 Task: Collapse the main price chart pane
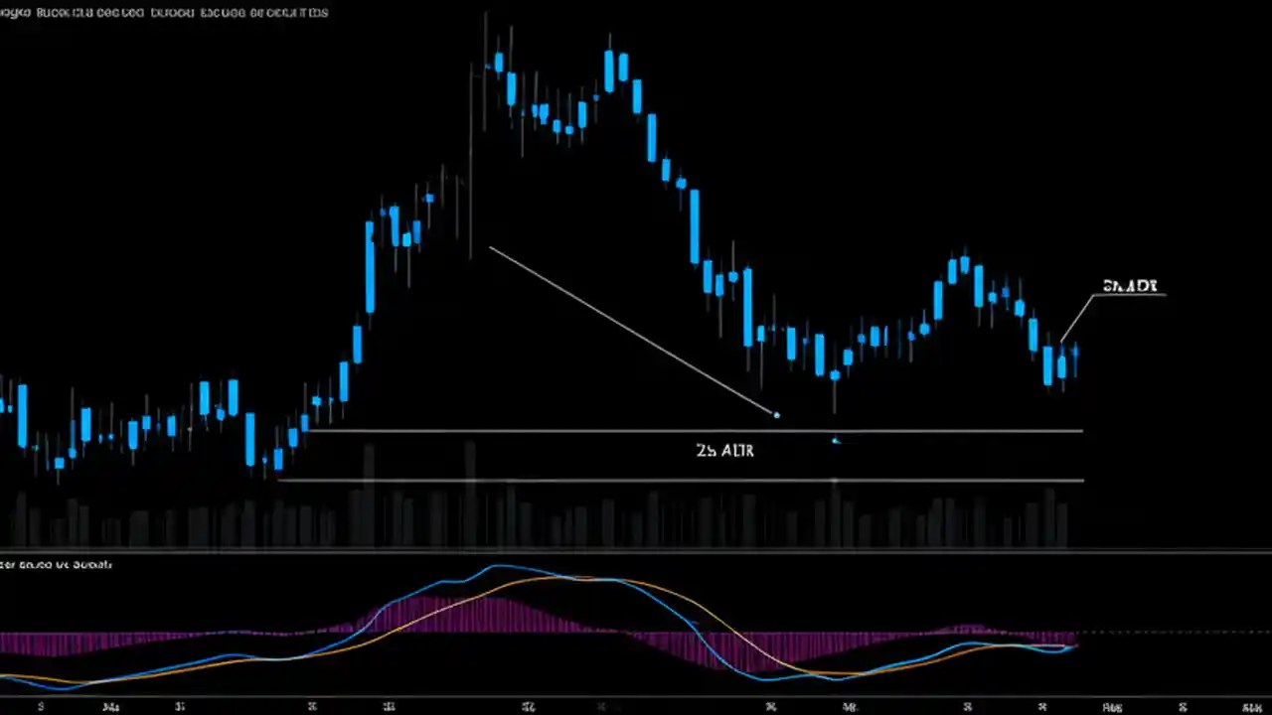coord(636,553)
